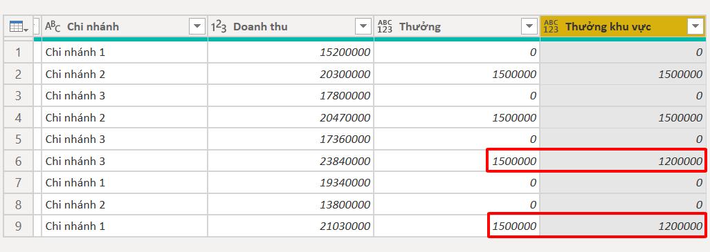Image resolution: width=710 pixels, height=252 pixels.
Task: Click Chi nhánh 3 cell in row 6
Action: click(125, 162)
